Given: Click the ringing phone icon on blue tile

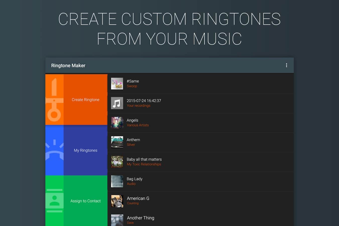Looking at the screenshot, I should pos(54,150).
